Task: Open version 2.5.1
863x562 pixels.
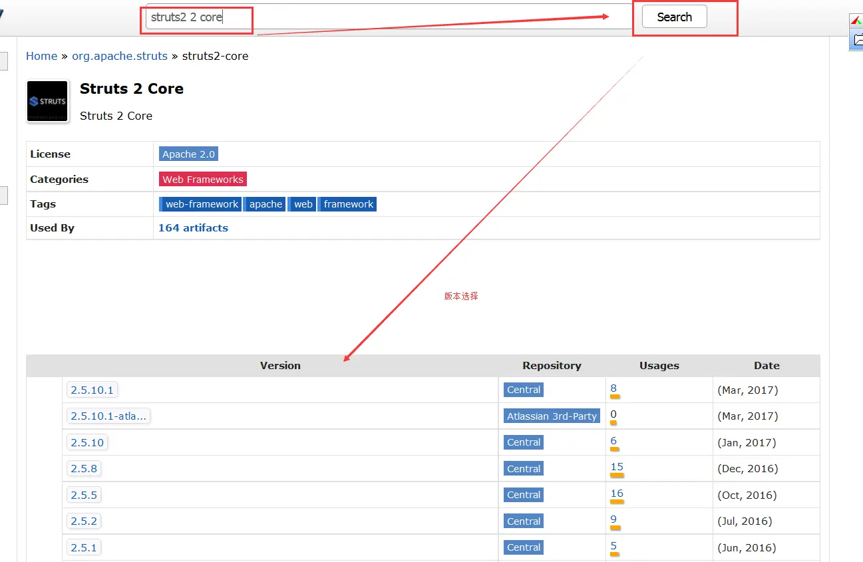Action: (x=84, y=547)
